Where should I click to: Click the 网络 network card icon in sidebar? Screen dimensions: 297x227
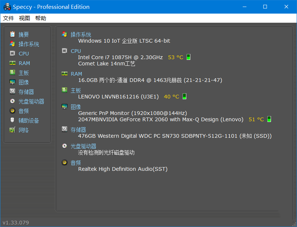coord(12,130)
